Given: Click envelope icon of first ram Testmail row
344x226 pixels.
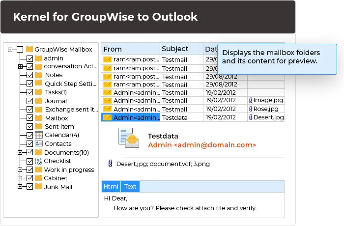Looking at the screenshot, I should click(108, 59).
